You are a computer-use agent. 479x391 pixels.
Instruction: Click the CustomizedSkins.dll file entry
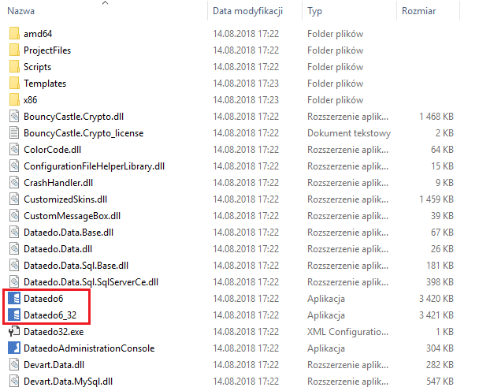[x=63, y=199]
